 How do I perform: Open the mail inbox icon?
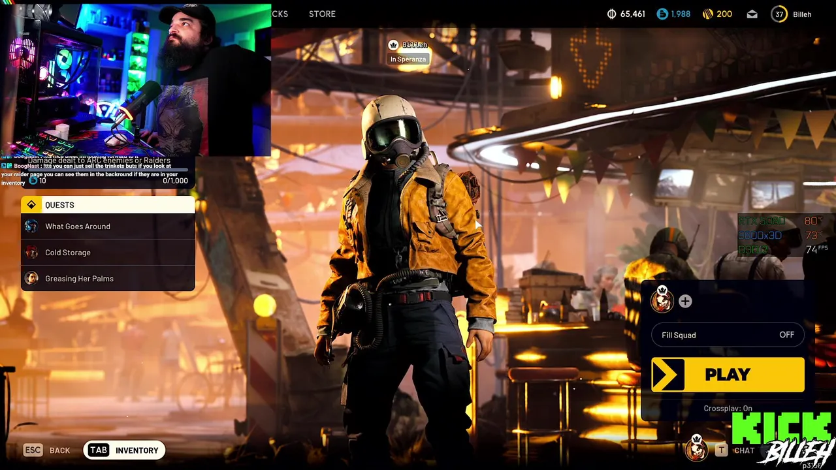[x=752, y=14]
